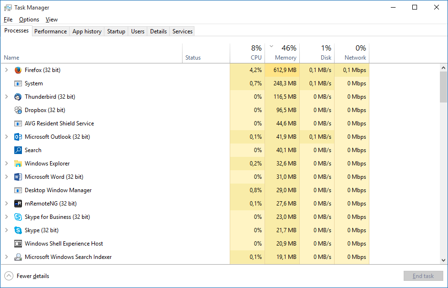Collapse view with Fewer details
The height and width of the screenshot is (288, 448).
click(x=27, y=276)
